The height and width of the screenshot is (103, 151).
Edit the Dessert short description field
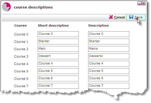coord(58,56)
